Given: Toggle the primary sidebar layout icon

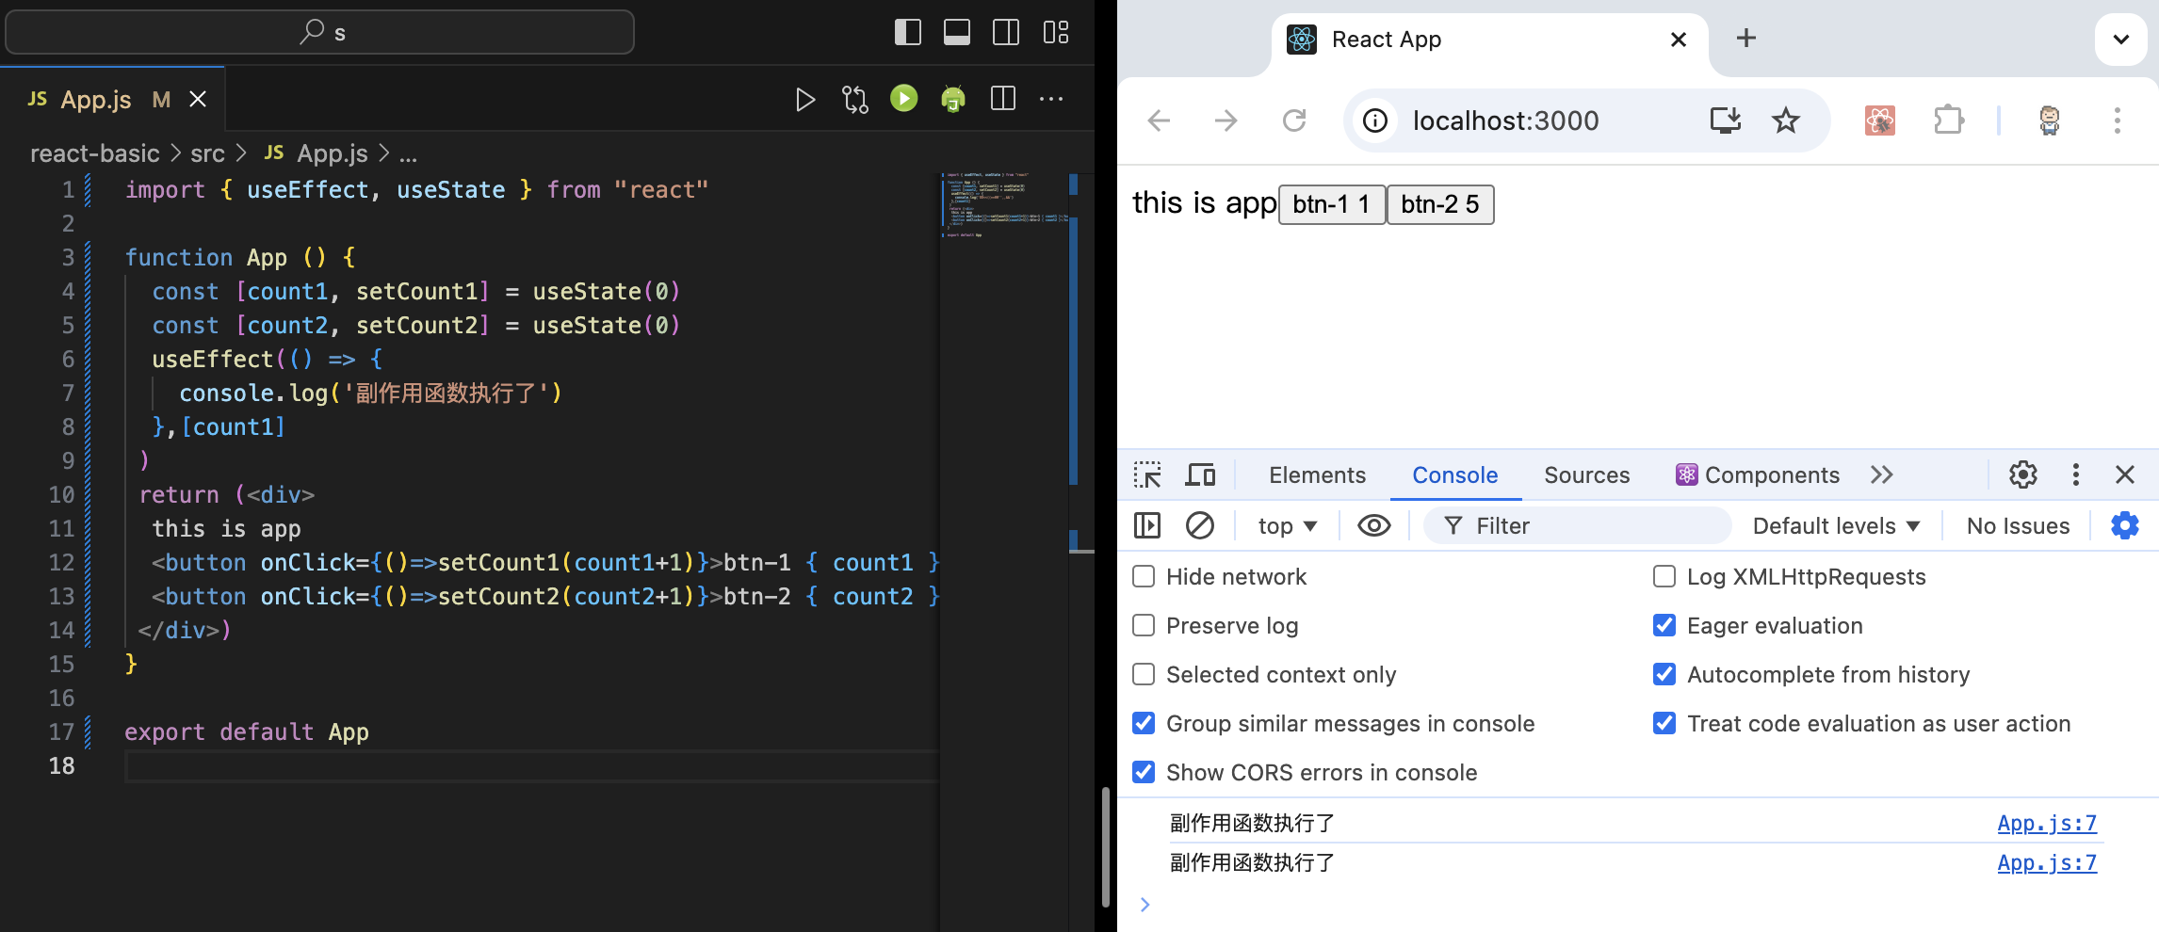Looking at the screenshot, I should point(907,33).
